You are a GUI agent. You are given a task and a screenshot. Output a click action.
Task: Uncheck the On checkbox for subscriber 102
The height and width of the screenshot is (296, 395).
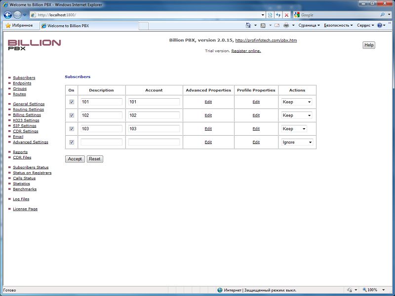72,115
